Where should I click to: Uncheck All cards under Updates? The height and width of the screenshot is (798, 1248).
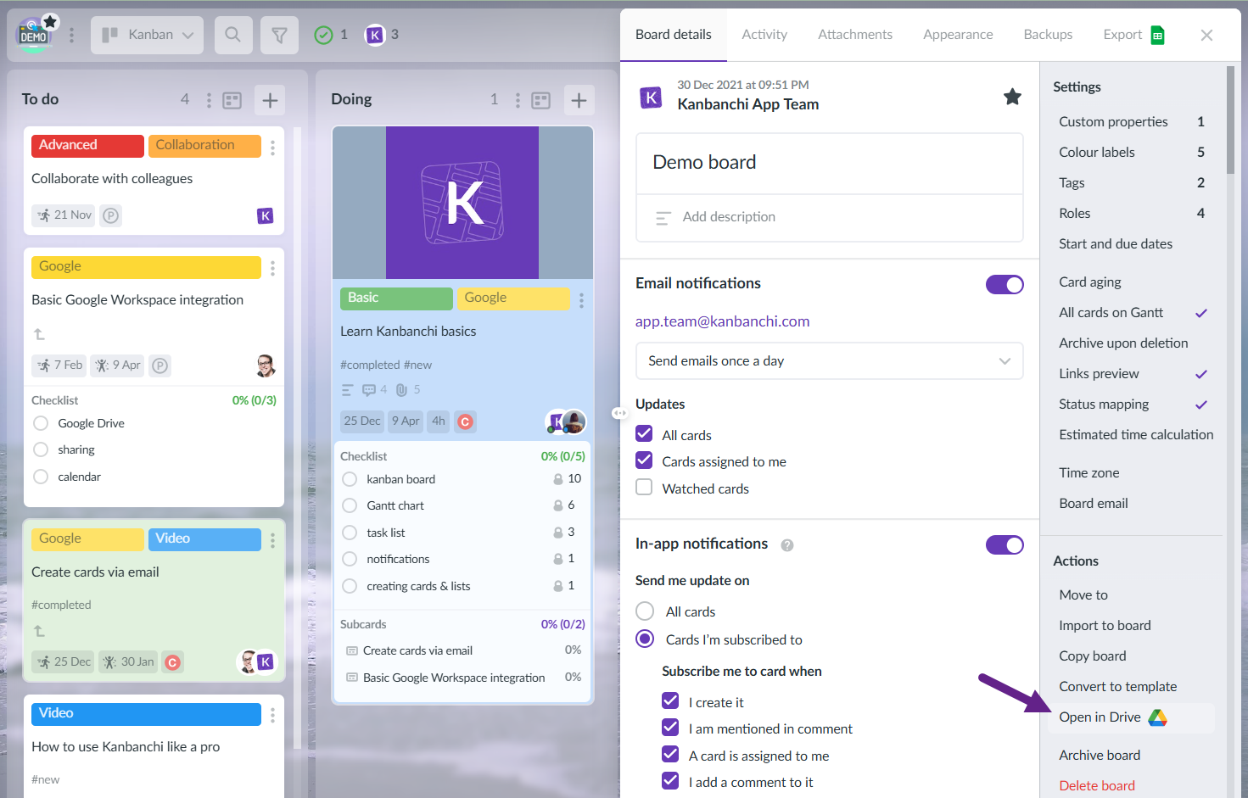click(x=644, y=433)
